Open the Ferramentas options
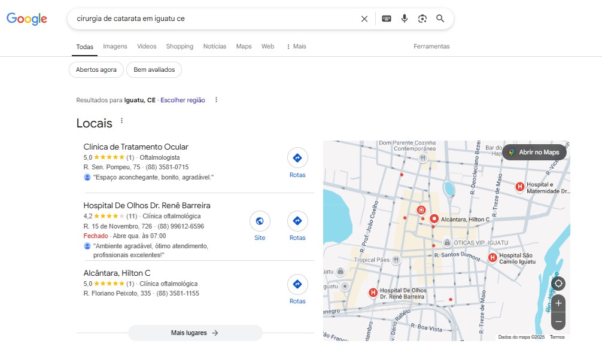The width and height of the screenshot is (602, 347). pyautogui.click(x=431, y=47)
